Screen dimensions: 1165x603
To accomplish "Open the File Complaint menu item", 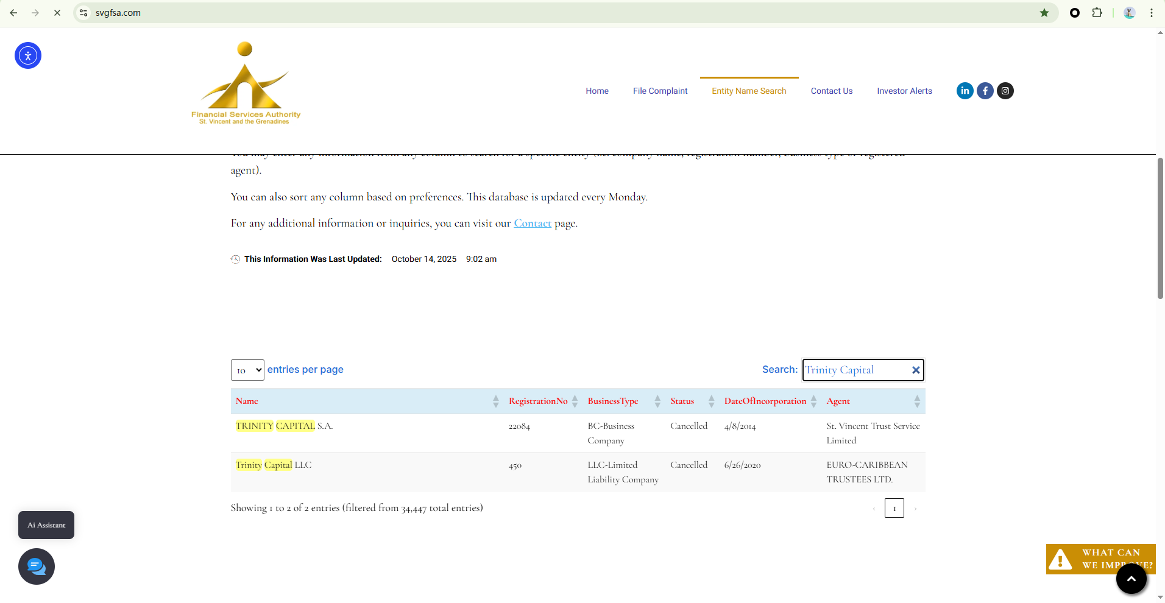I will coord(660,91).
